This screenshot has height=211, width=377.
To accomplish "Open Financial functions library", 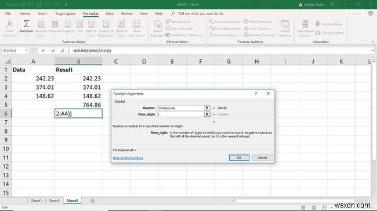I will click(x=55, y=28).
